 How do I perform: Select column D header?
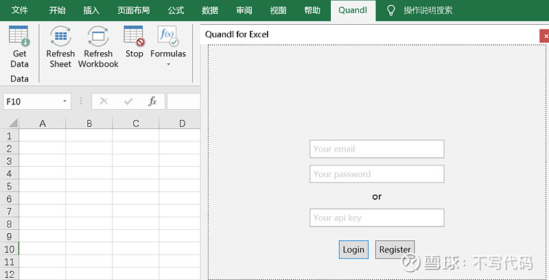tap(180, 124)
